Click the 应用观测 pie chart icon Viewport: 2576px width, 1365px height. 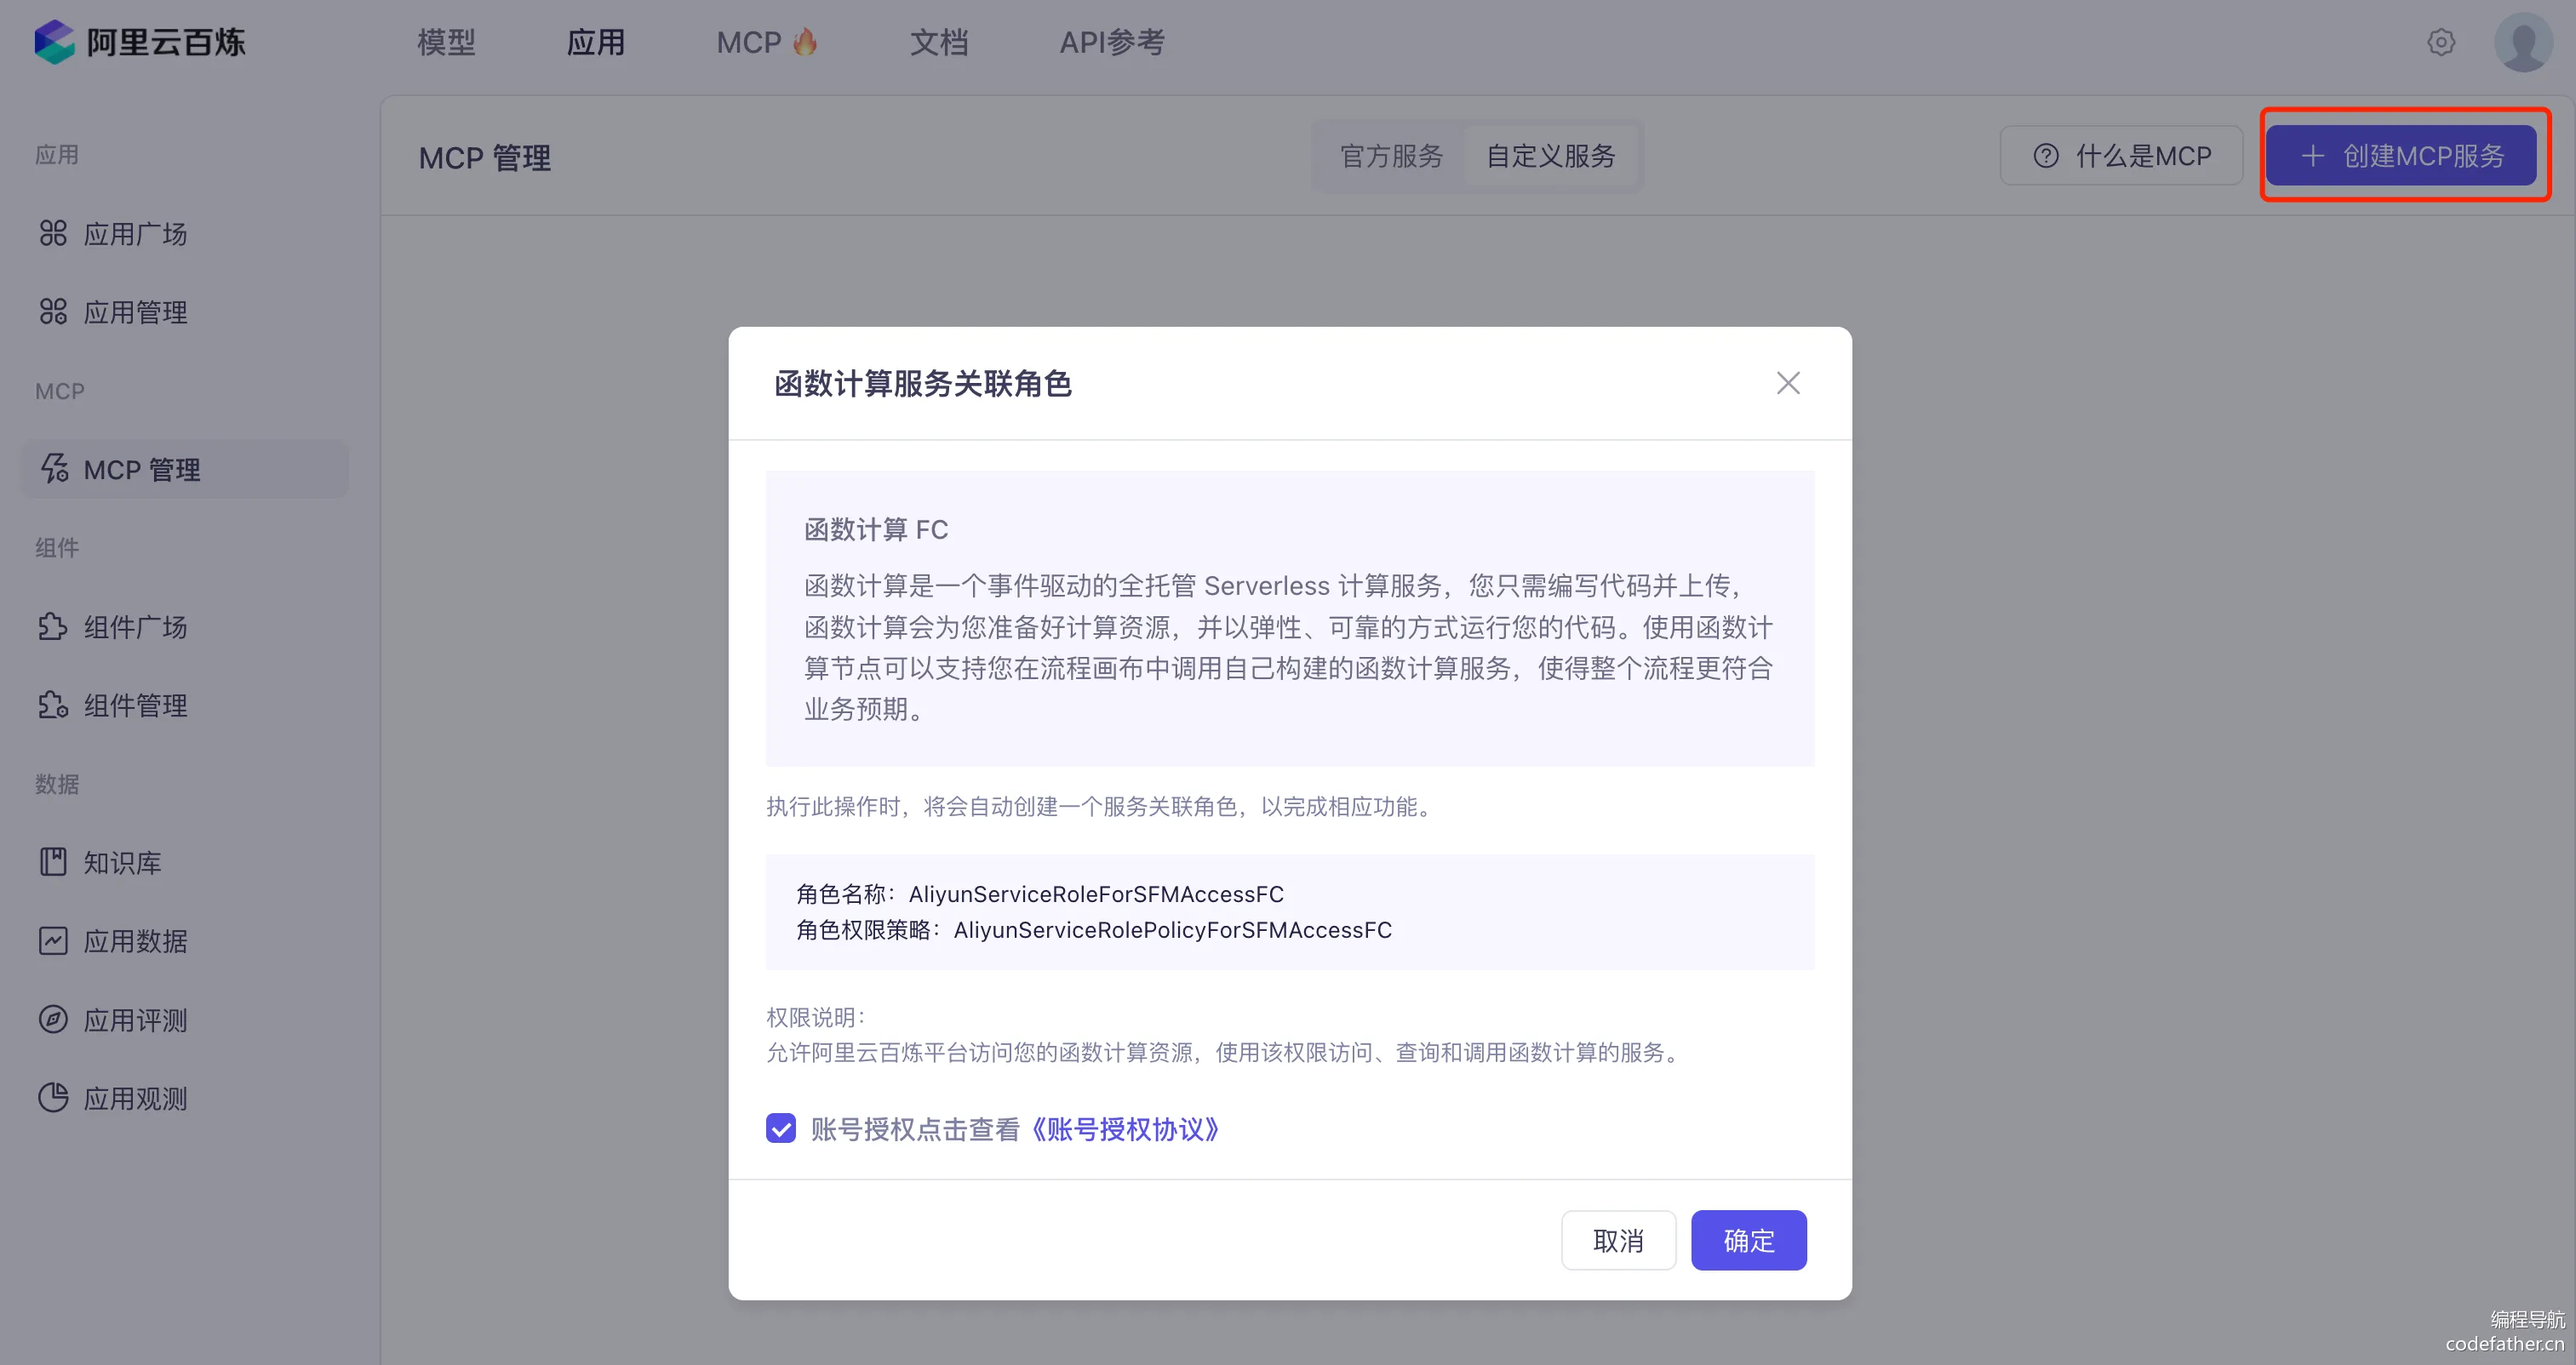click(x=53, y=1098)
